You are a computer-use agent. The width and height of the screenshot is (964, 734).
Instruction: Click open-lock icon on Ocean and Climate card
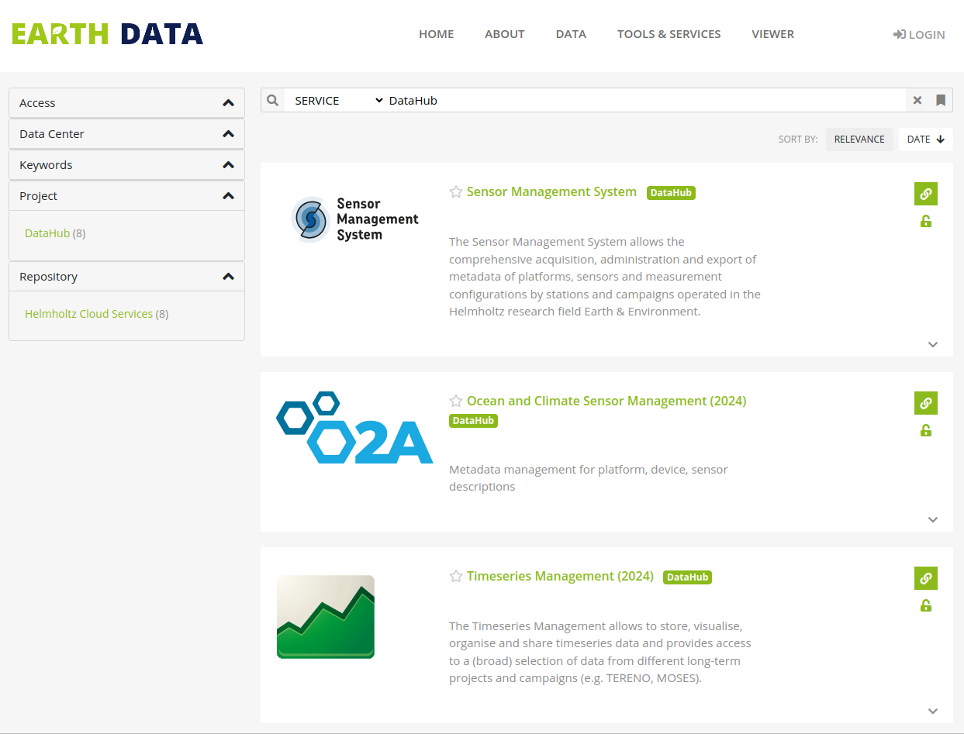(925, 431)
